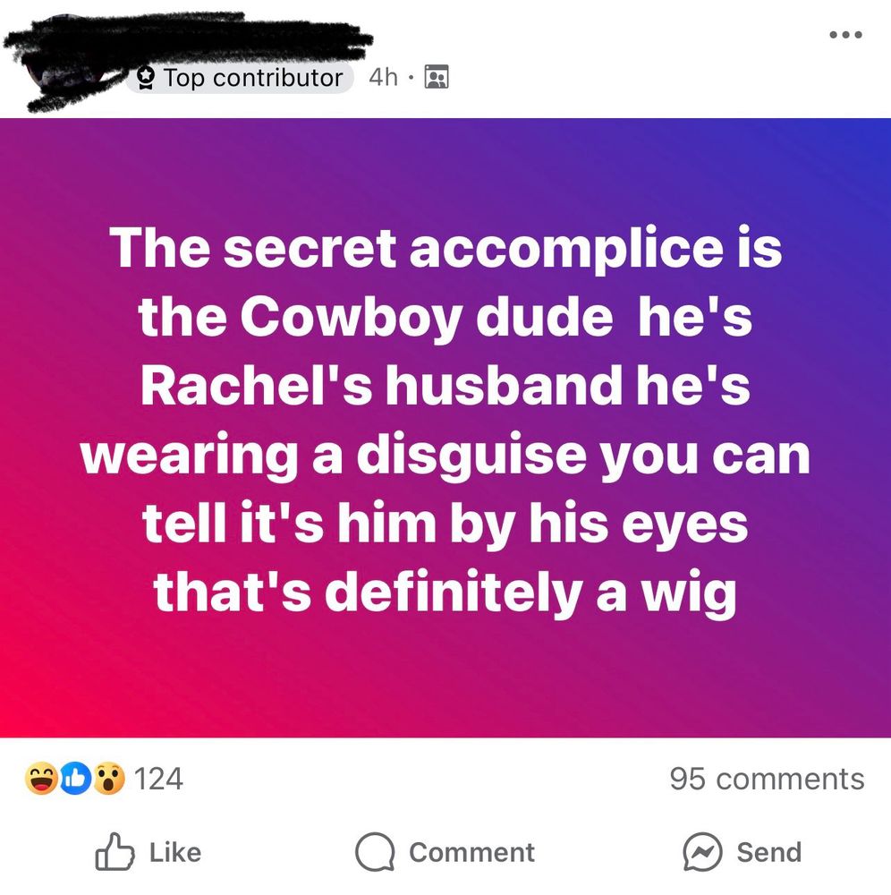
Task: Click the group audience icon beside 4h
Action: [437, 77]
